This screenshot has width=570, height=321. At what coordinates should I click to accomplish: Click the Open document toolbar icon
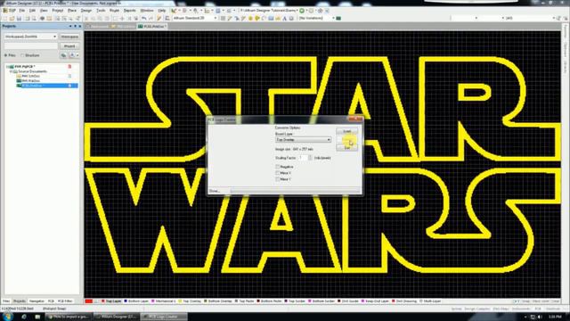(x=12, y=18)
